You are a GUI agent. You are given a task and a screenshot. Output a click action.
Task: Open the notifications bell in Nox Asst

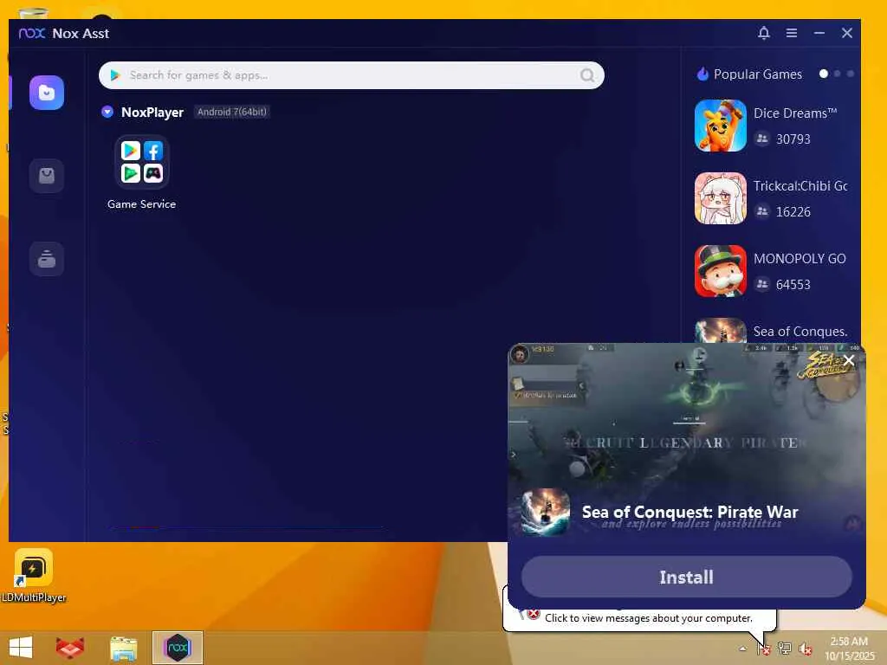click(x=764, y=33)
